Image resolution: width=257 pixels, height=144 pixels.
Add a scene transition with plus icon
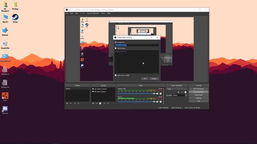click(x=178, y=92)
